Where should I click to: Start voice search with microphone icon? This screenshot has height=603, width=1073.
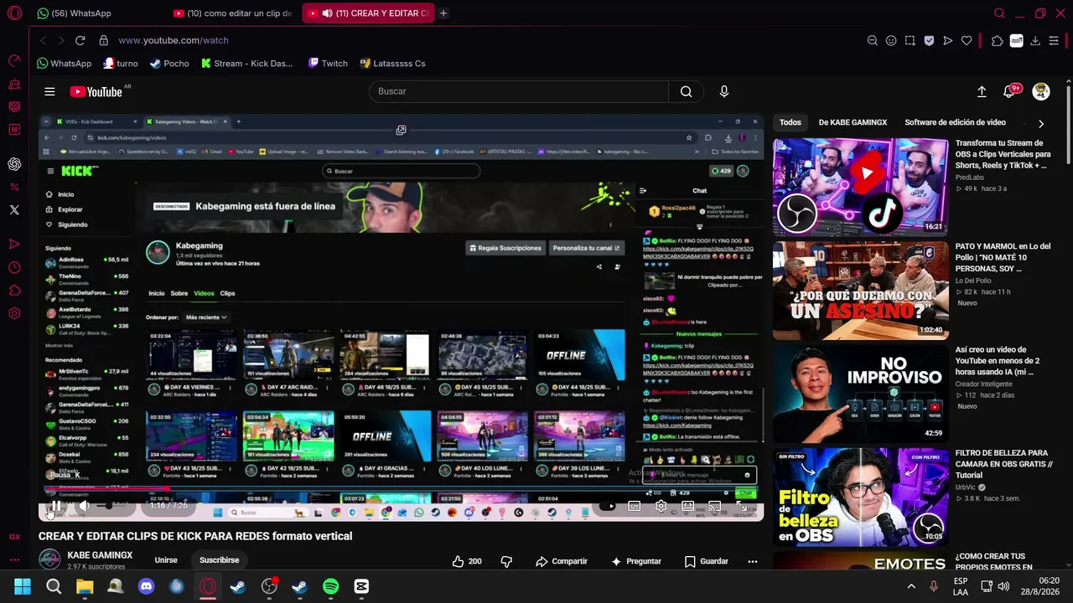pyautogui.click(x=724, y=91)
